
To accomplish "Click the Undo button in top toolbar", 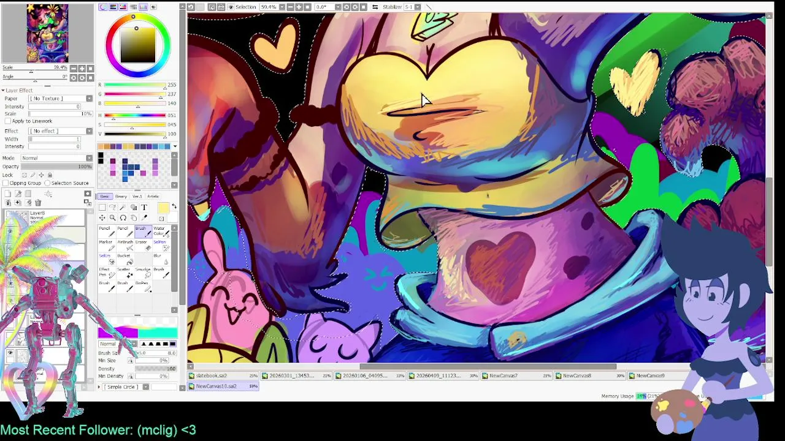I will click(191, 7).
